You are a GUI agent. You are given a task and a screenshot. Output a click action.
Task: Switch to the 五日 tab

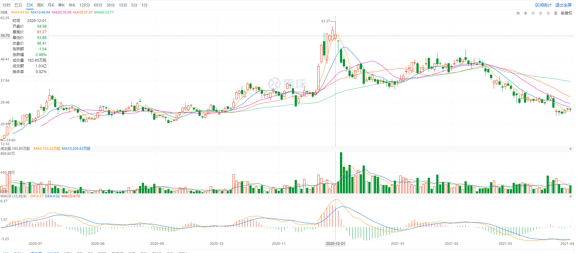[18, 5]
